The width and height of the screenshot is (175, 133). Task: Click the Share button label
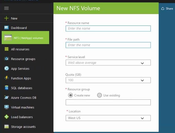169,9
